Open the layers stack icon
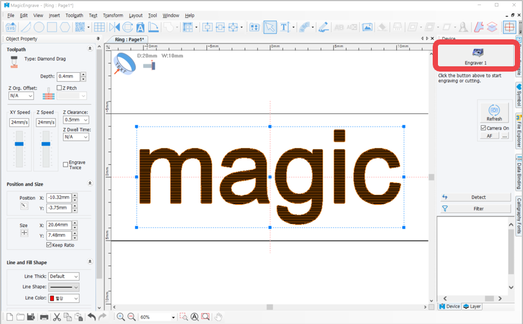This screenshot has width=523, height=324. pyautogui.click(x=492, y=28)
